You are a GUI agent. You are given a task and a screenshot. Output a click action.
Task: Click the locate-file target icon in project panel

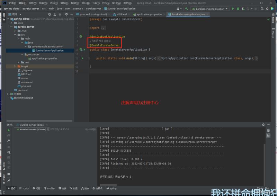[x=50, y=14]
